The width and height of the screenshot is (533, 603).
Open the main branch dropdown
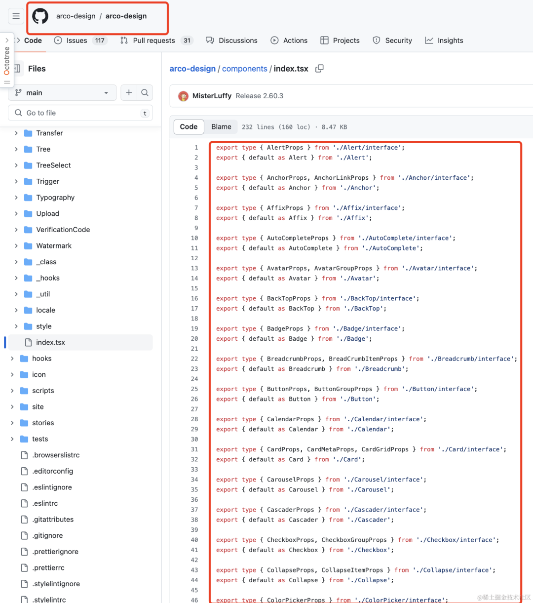tap(62, 92)
